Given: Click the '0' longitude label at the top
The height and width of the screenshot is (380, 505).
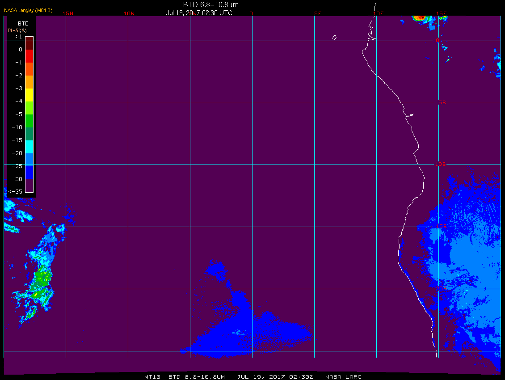Looking at the screenshot, I should [251, 13].
